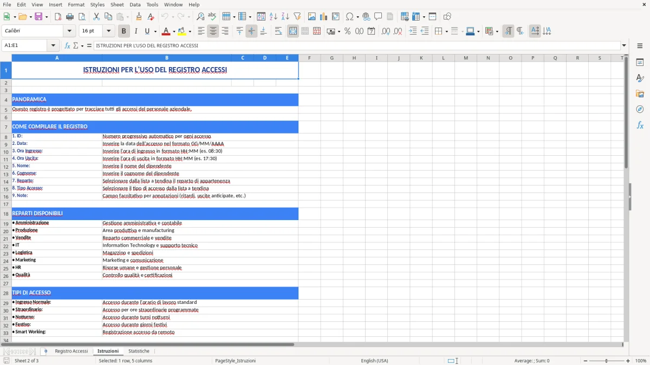Toggle underline formatting
The height and width of the screenshot is (365, 650).
click(147, 31)
